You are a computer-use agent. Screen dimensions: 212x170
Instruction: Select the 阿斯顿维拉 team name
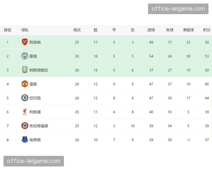click(39, 70)
